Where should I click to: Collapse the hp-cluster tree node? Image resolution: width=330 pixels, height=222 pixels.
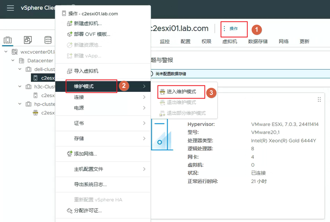point(20,104)
